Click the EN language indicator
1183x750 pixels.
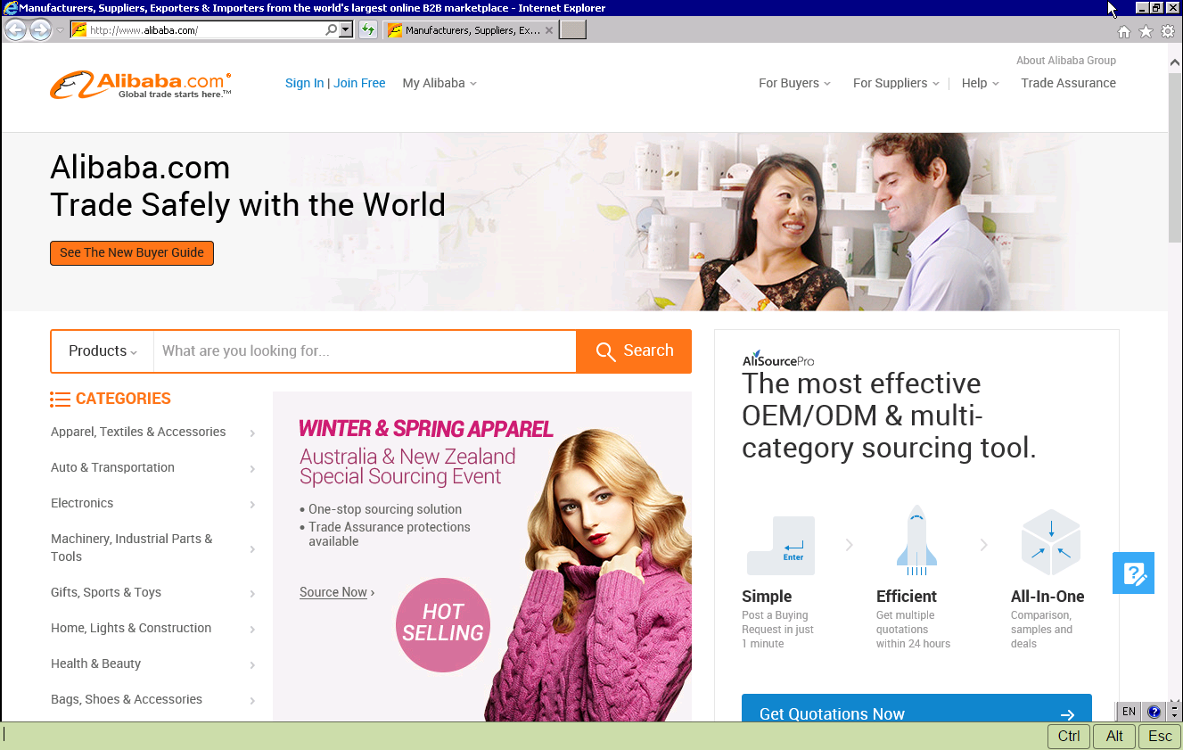pos(1129,712)
